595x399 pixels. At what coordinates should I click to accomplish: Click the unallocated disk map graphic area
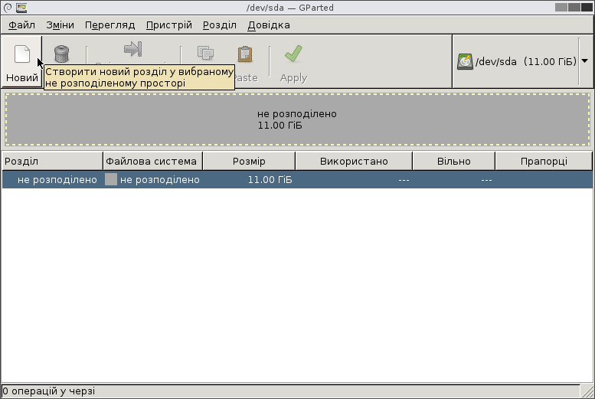pos(297,119)
